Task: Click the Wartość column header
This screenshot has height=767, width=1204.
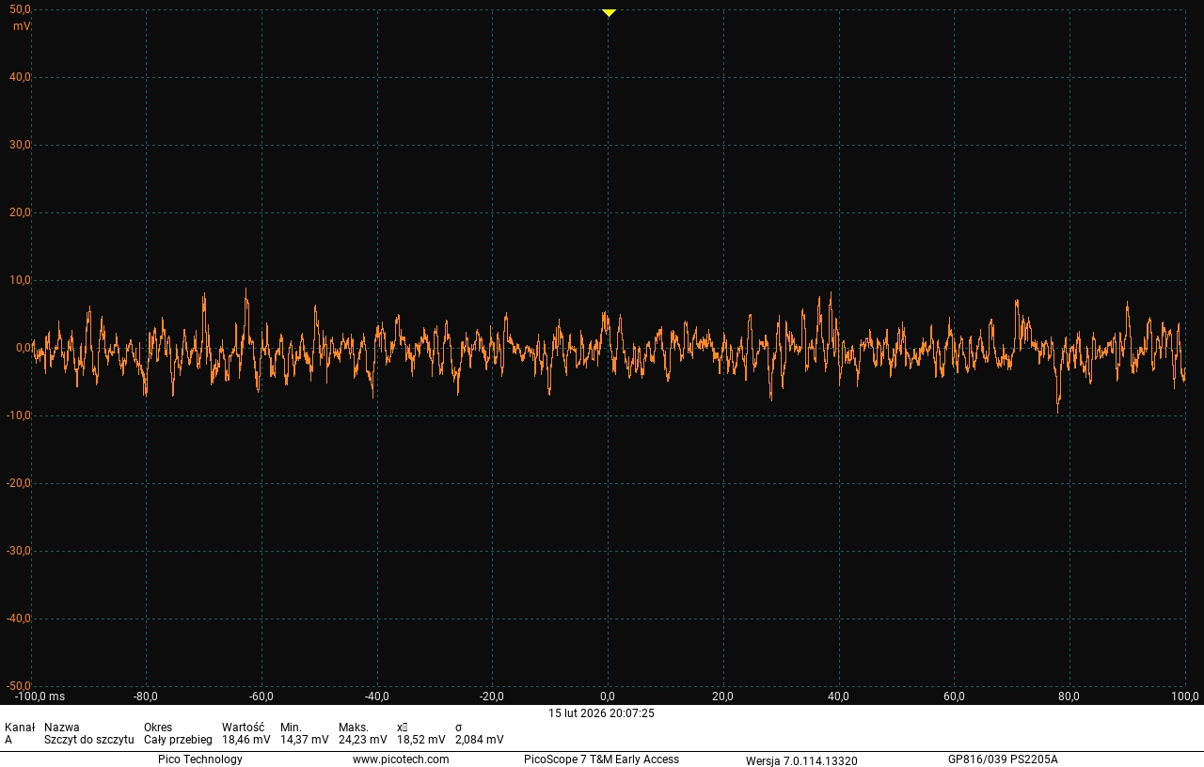Action: click(243, 728)
